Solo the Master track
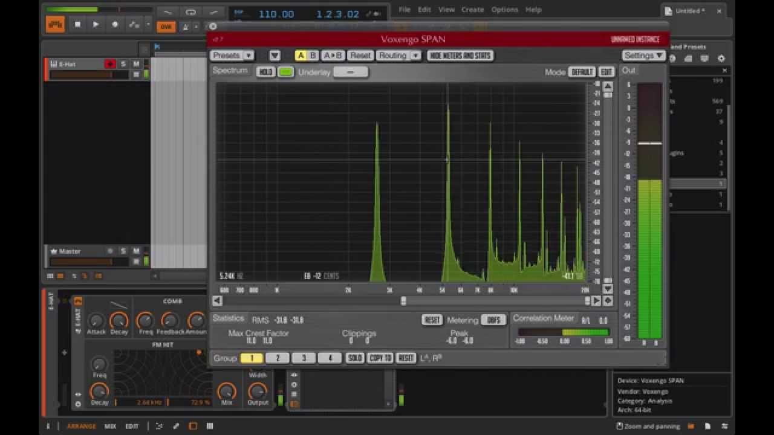The height and width of the screenshot is (435, 774). coord(123,251)
